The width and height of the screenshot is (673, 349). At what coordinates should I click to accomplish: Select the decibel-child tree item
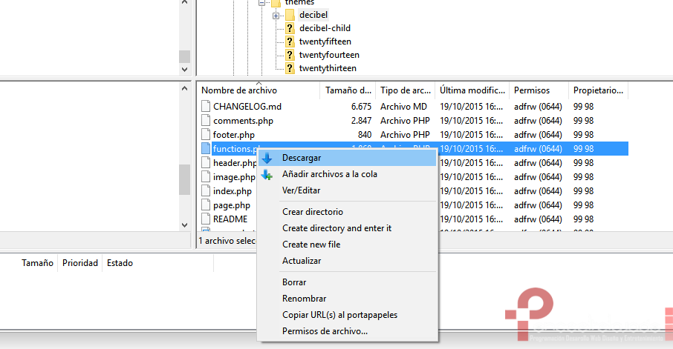[325, 28]
